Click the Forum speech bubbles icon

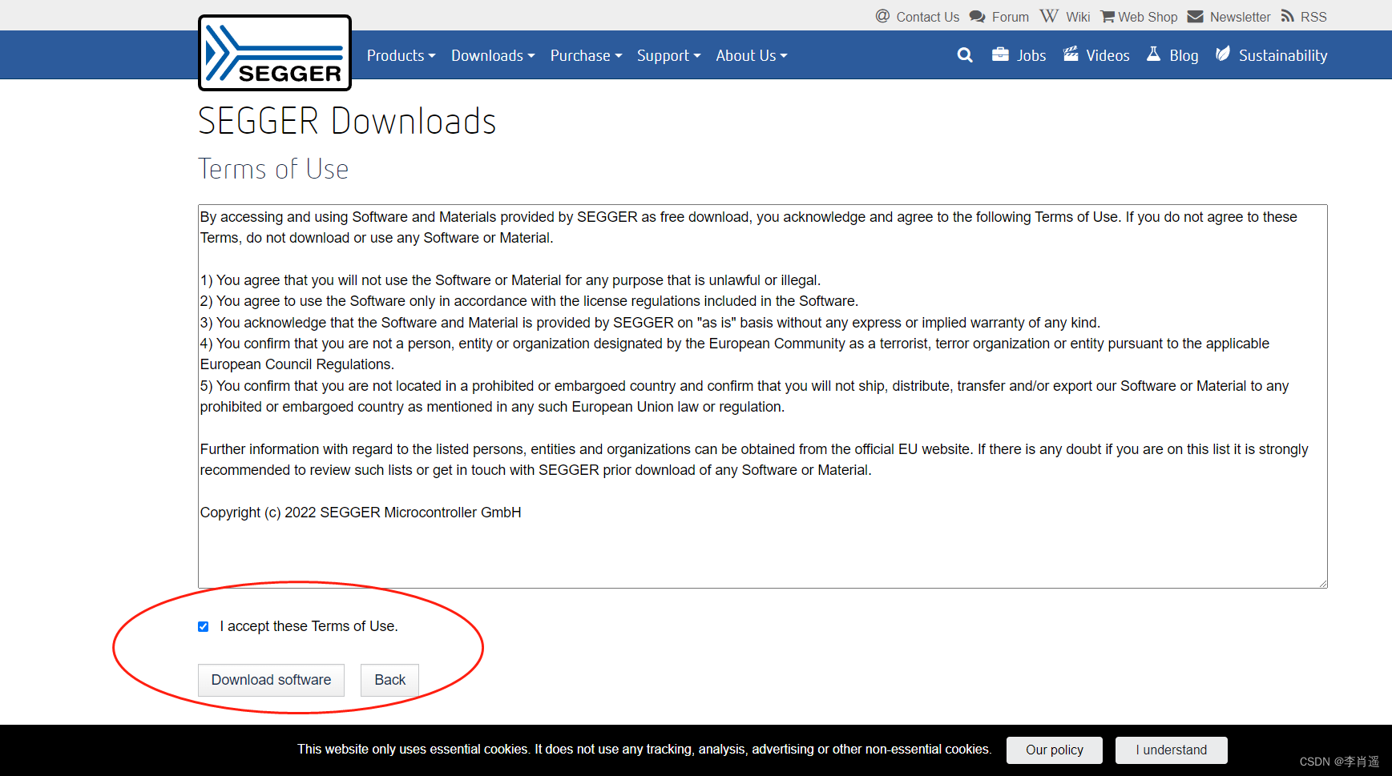click(977, 16)
